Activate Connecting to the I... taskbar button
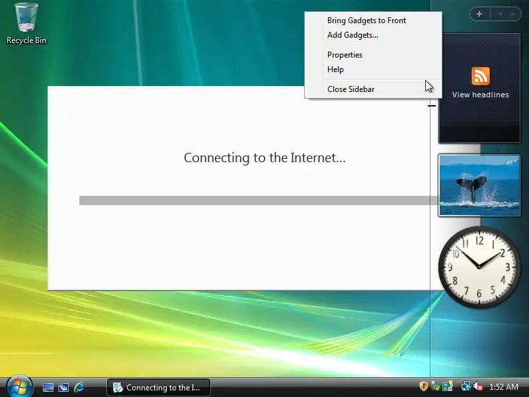This screenshot has width=529, height=397. coord(159,387)
